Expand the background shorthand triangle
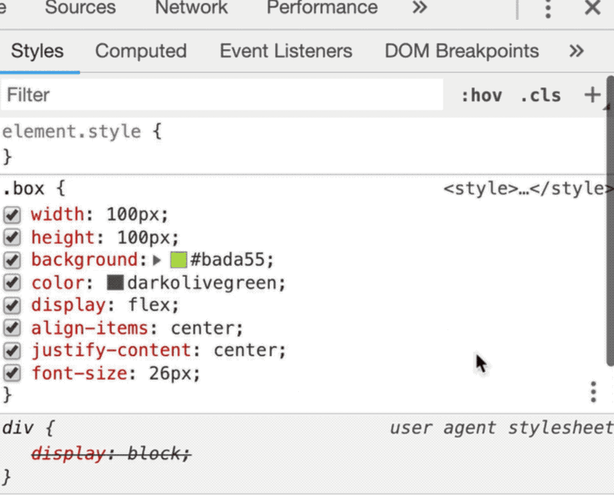The height and width of the screenshot is (495, 614). coord(158,260)
